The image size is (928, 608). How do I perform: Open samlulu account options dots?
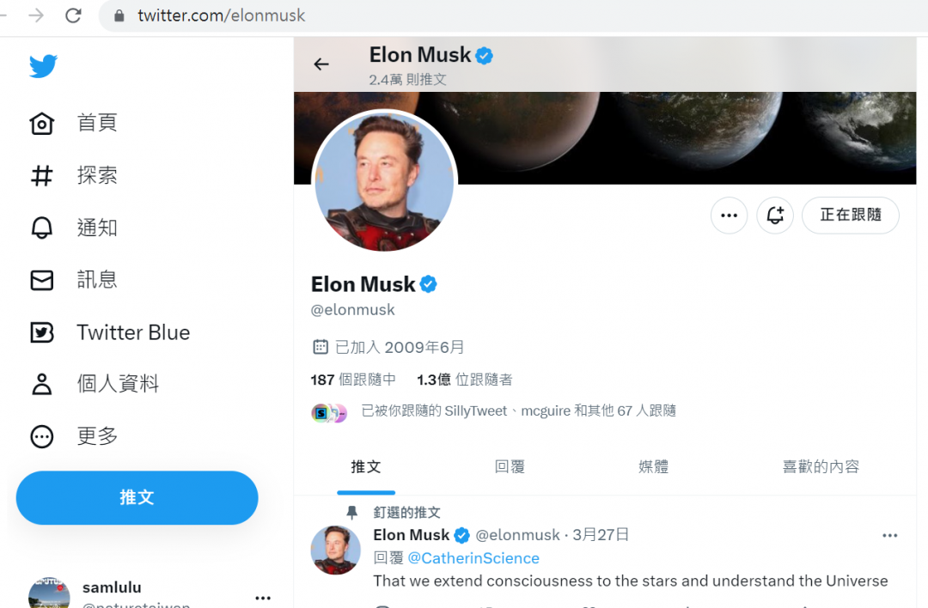[263, 598]
